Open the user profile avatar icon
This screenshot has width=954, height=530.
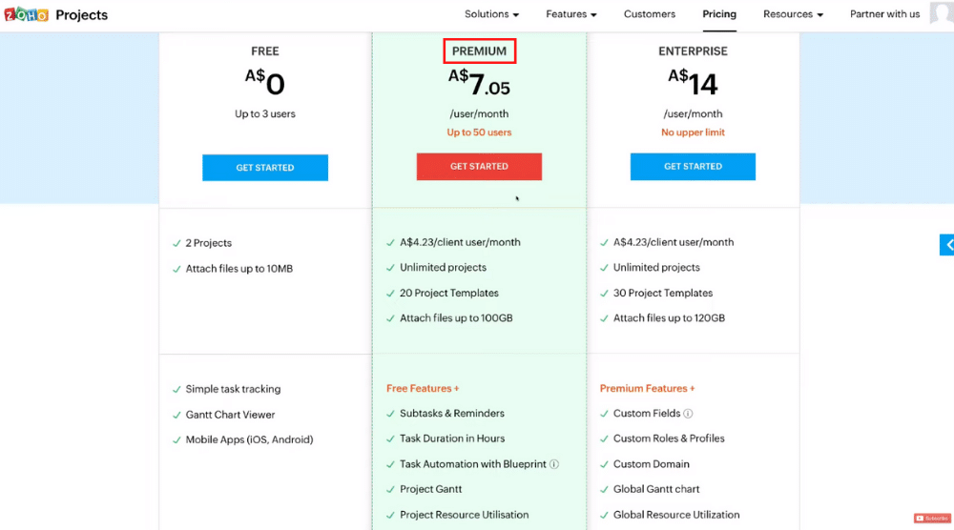point(942,12)
